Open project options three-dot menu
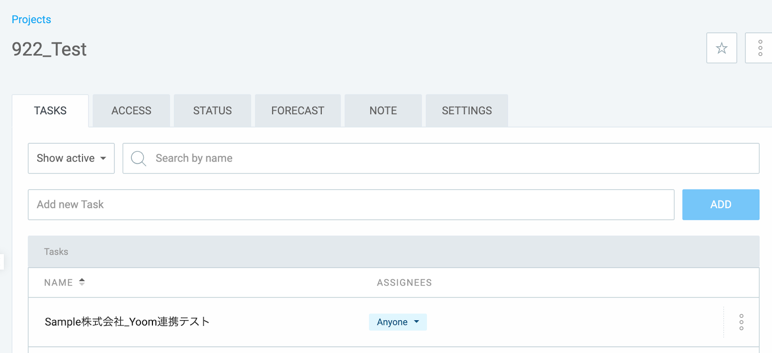 click(x=759, y=48)
